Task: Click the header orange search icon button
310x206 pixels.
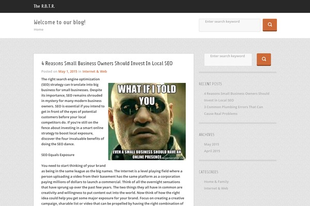Action: 270,25
